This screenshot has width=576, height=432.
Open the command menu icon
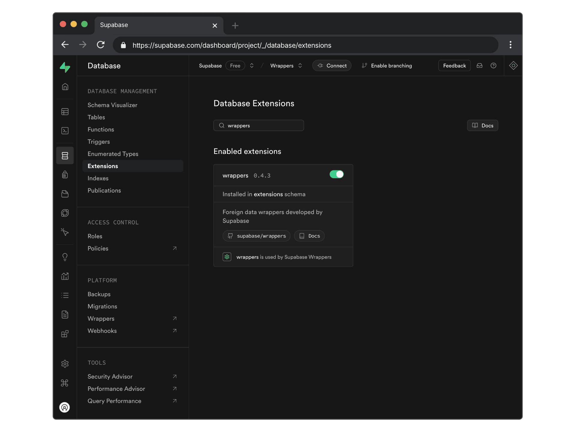click(x=65, y=383)
